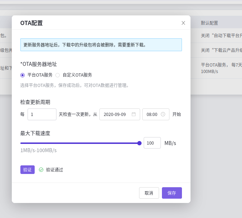Focus the check interval days input field
Image resolution: width=242 pixels, height=218 pixels.
pyautogui.click(x=42, y=115)
